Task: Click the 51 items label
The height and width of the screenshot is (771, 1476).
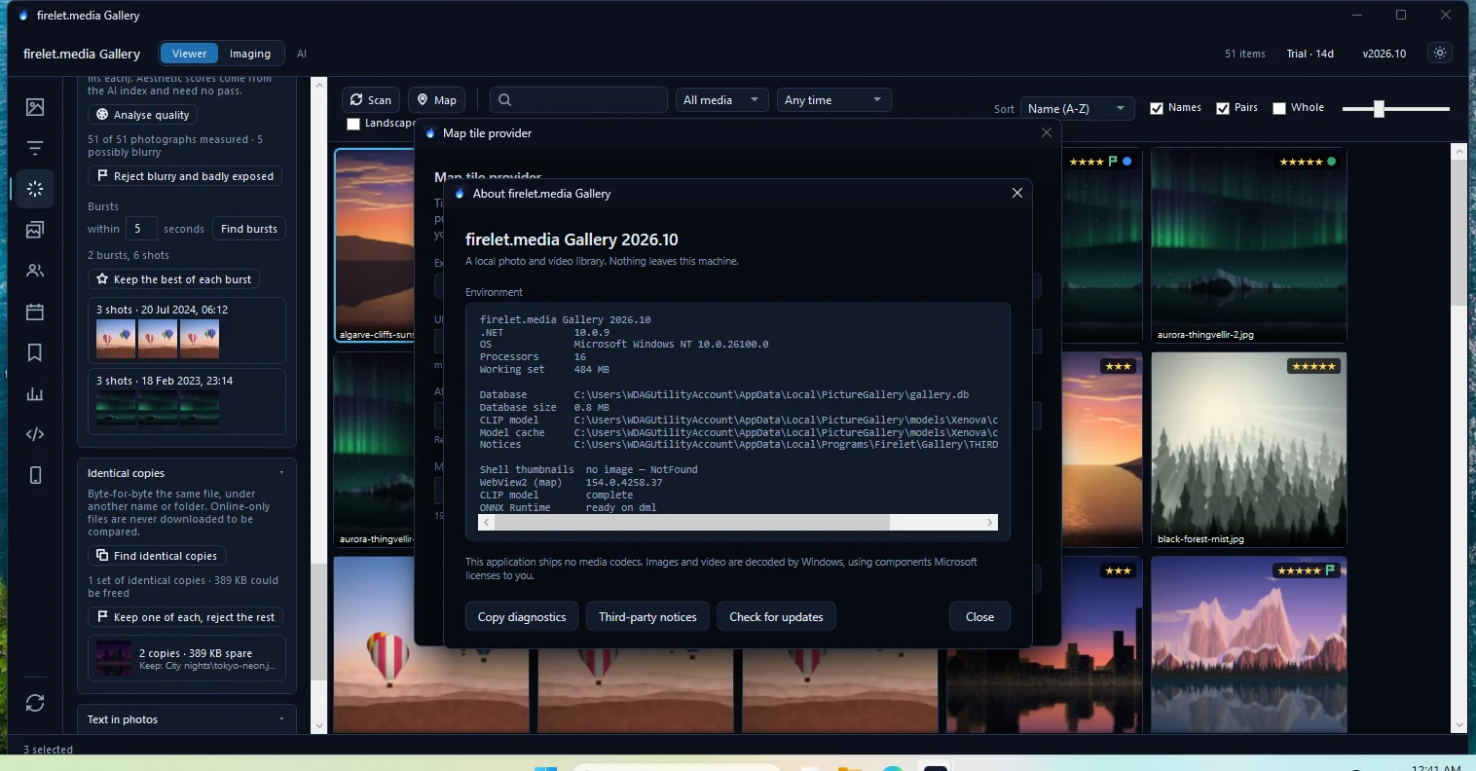Action: [x=1245, y=54]
